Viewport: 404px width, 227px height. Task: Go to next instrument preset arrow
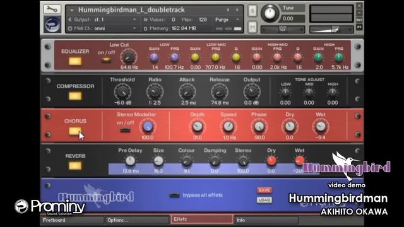tap(237, 10)
